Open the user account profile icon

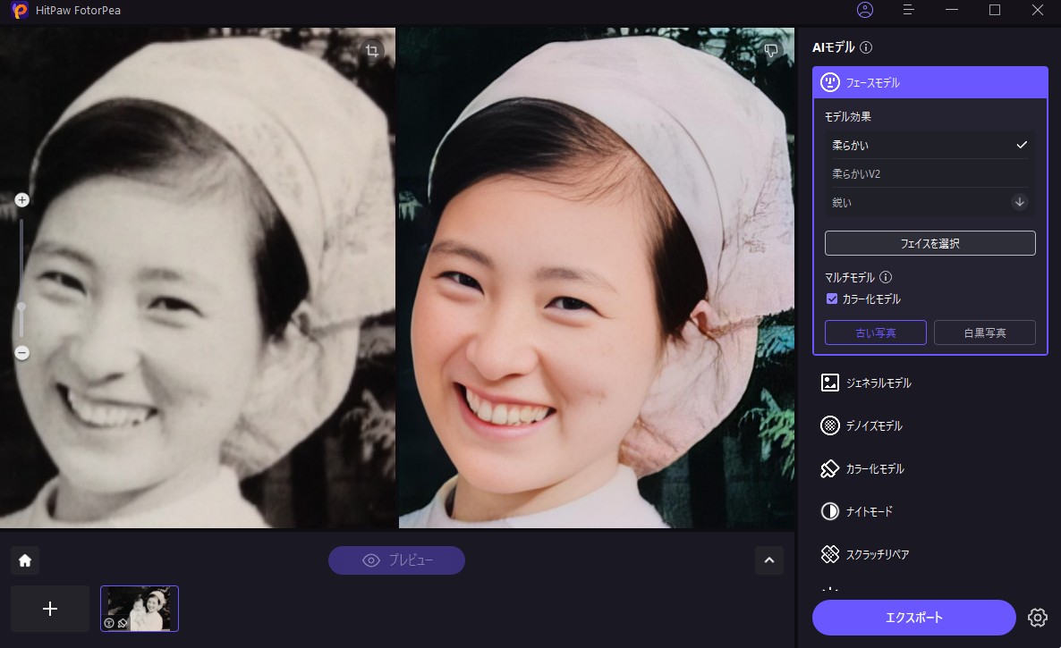(864, 10)
